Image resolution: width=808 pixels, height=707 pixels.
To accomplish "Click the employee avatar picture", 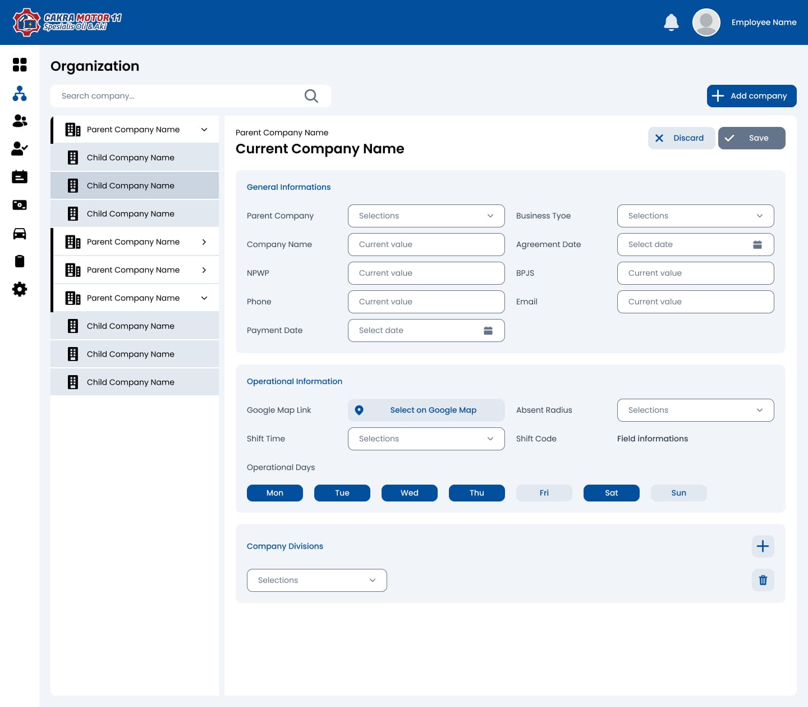I will point(706,22).
